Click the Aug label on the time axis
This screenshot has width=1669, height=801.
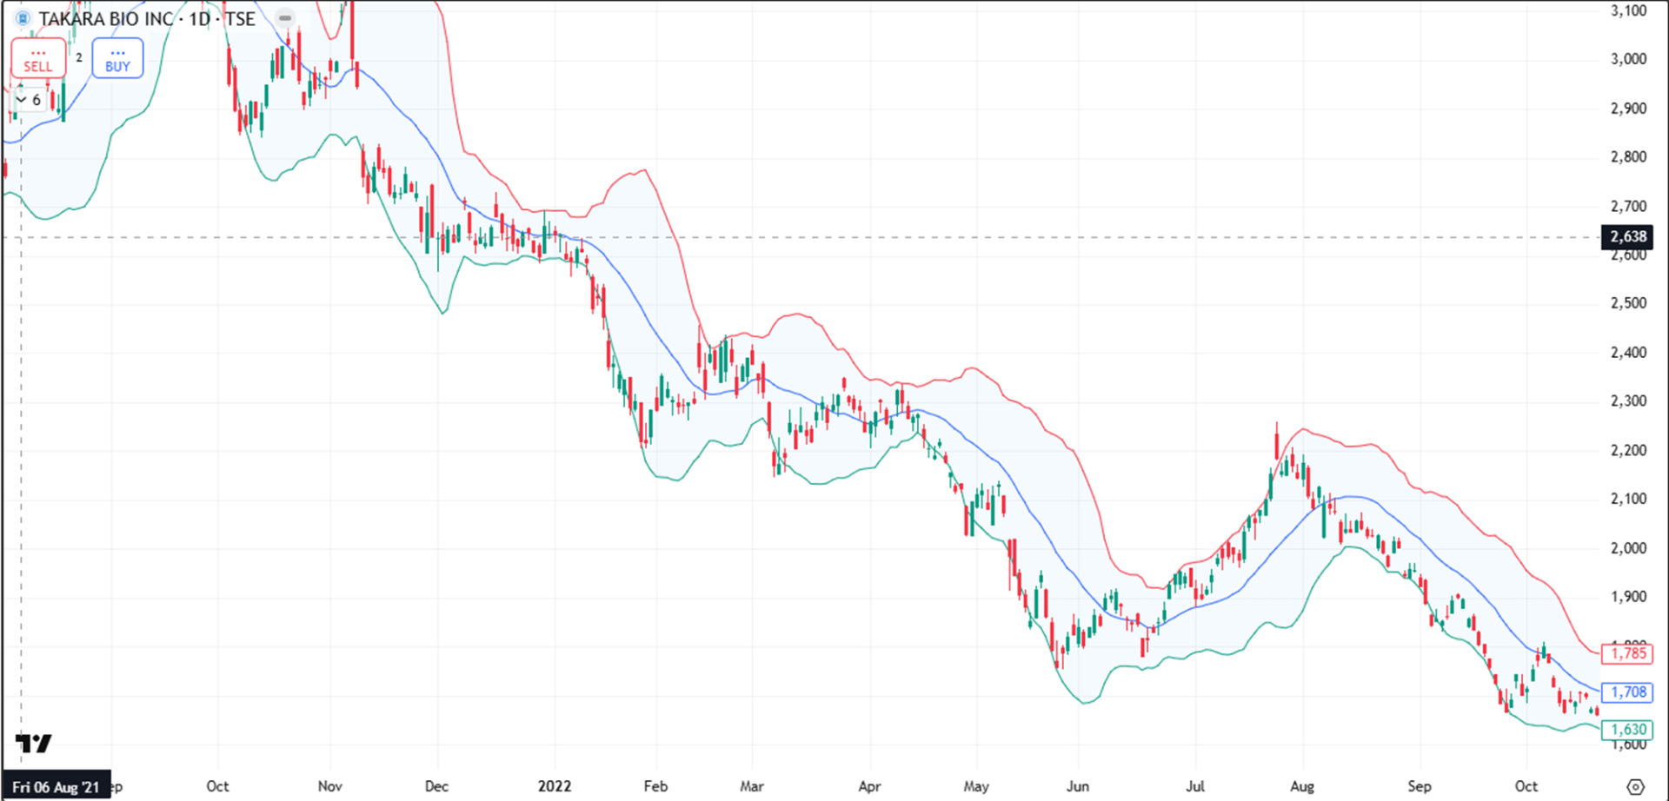[x=1302, y=786]
